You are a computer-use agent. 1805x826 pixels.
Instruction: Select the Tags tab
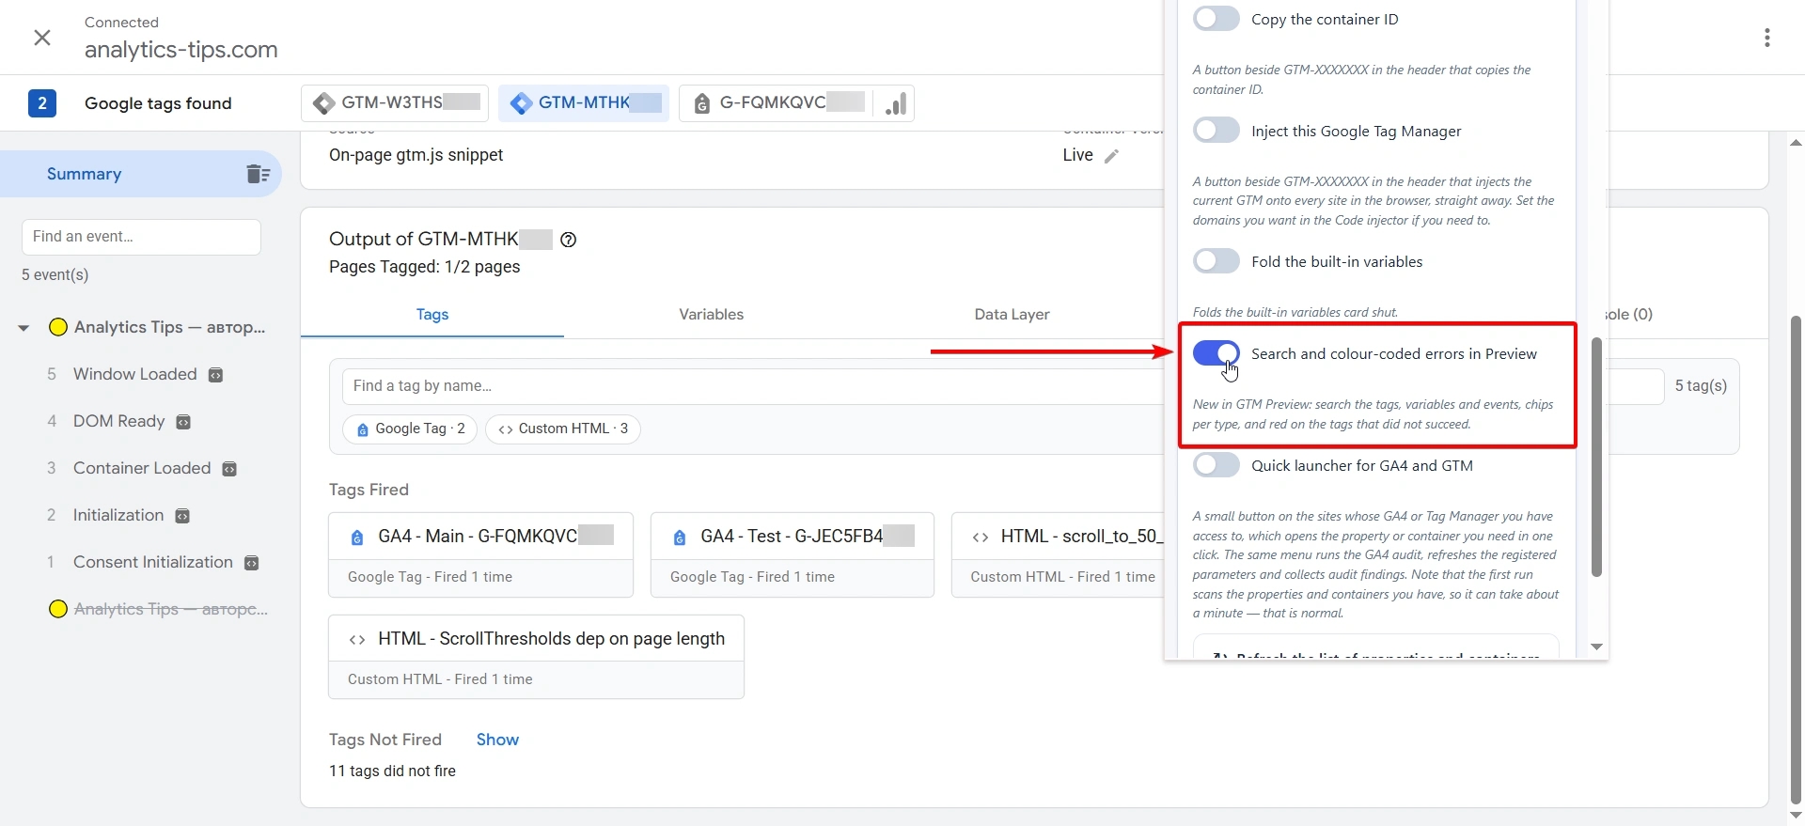[x=432, y=315]
